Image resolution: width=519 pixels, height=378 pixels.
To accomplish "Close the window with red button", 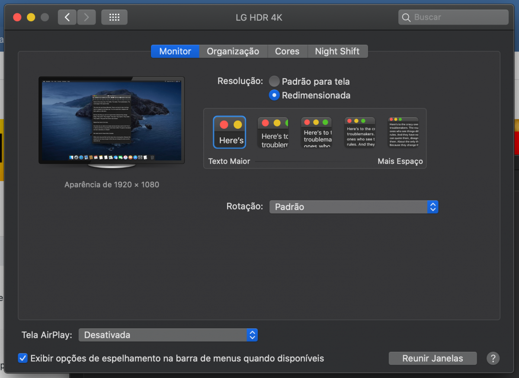I will tap(17, 17).
